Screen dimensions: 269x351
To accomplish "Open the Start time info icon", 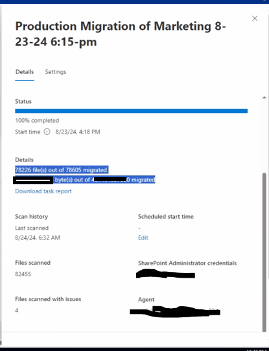I will (x=47, y=132).
